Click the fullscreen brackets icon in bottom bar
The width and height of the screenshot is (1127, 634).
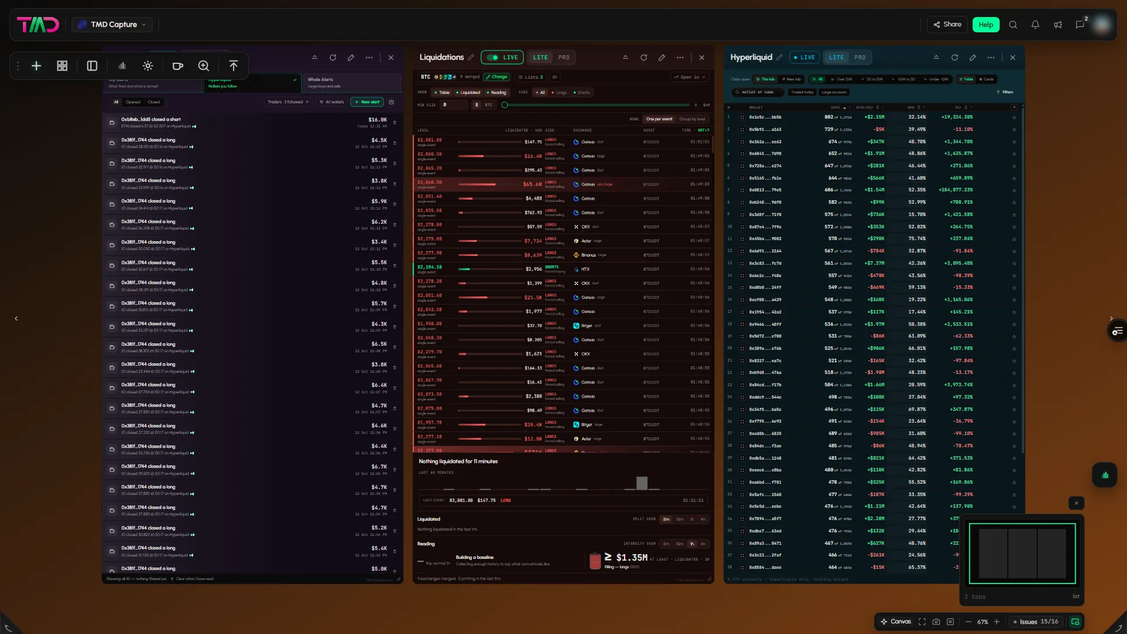coord(922,622)
